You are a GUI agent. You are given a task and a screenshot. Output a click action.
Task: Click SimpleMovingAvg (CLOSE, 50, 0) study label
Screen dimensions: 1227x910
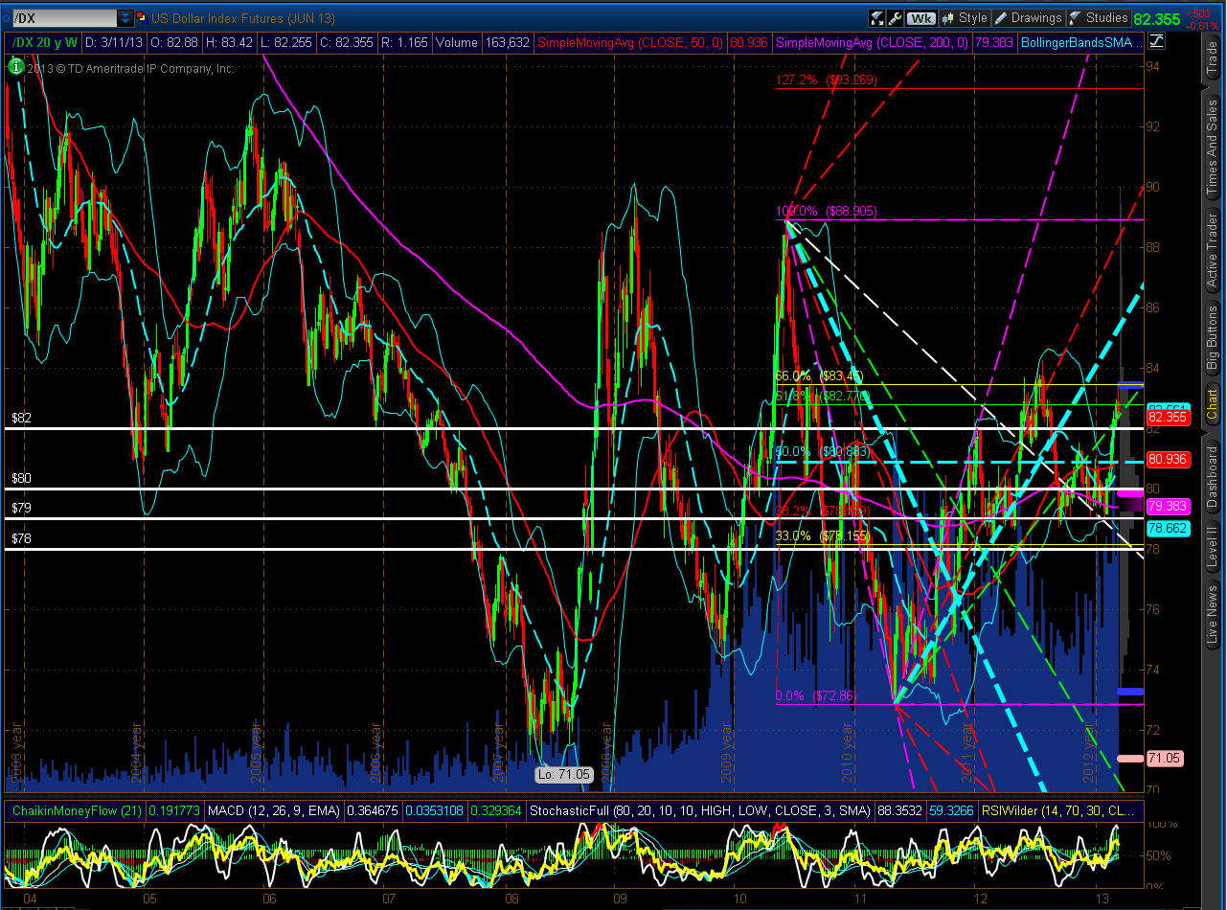pos(632,43)
